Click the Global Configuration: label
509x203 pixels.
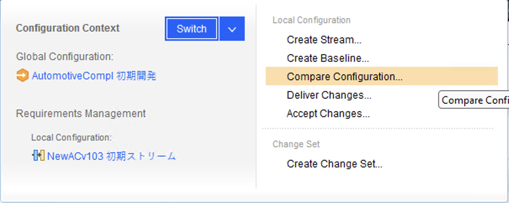coord(65,57)
